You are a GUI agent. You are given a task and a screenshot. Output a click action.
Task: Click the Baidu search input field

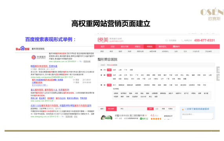[x=62, y=49]
